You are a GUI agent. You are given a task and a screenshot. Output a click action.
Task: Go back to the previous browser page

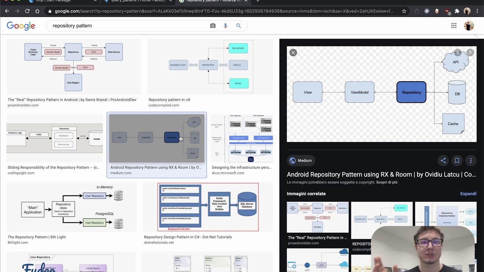[x=7, y=11]
